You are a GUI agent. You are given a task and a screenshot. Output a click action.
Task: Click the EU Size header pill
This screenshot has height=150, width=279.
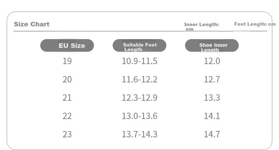pos(67,45)
